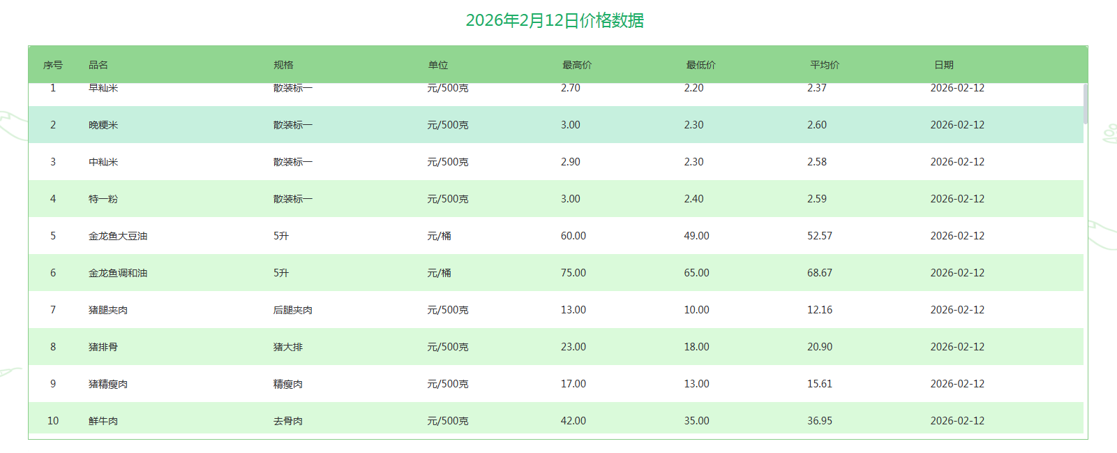
Task: Click the 猪精瘦肉 product name
Action: click(108, 384)
